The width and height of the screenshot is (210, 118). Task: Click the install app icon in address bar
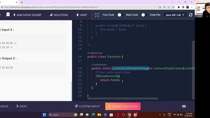tap(160, 7)
